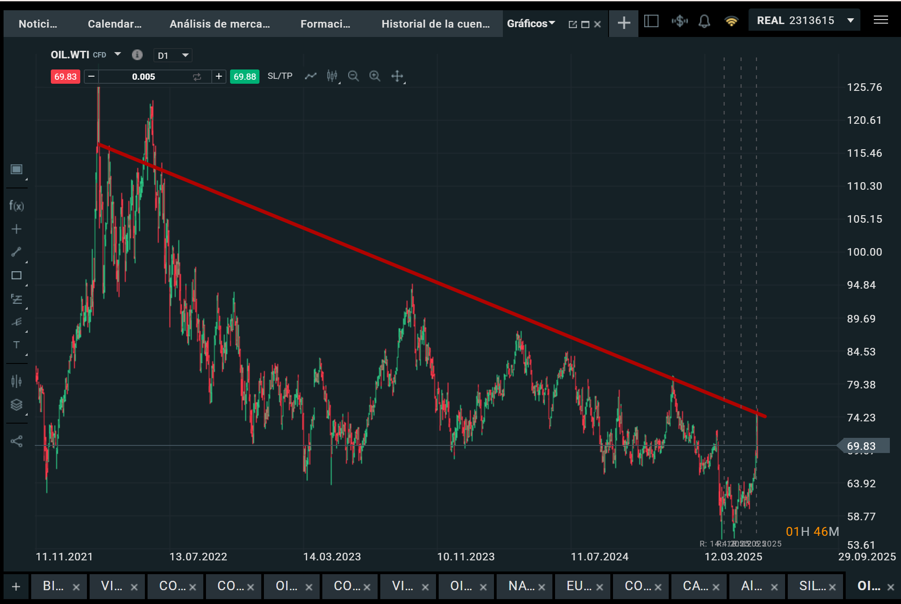Select the rectangle shape tool
The height and width of the screenshot is (604, 901).
tap(16, 275)
